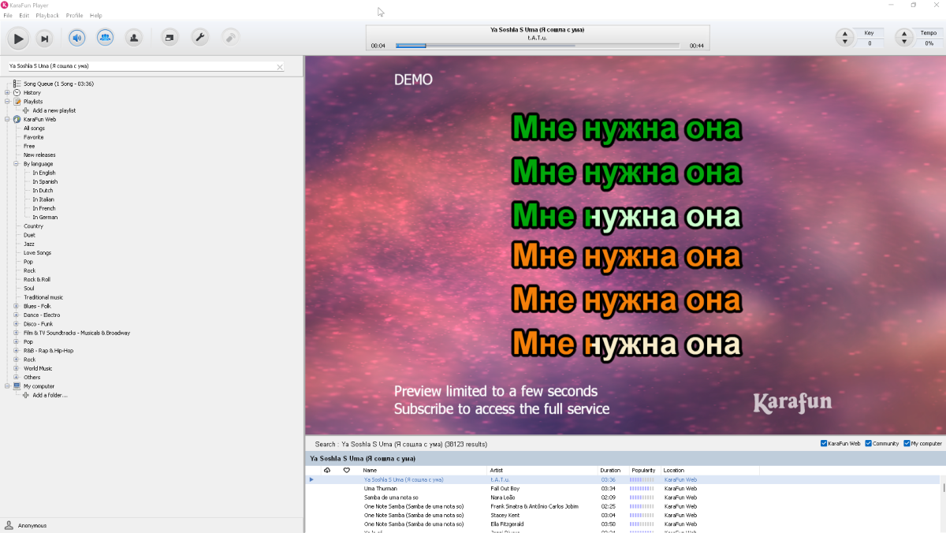Click the heart favorite column header icon

[346, 470]
